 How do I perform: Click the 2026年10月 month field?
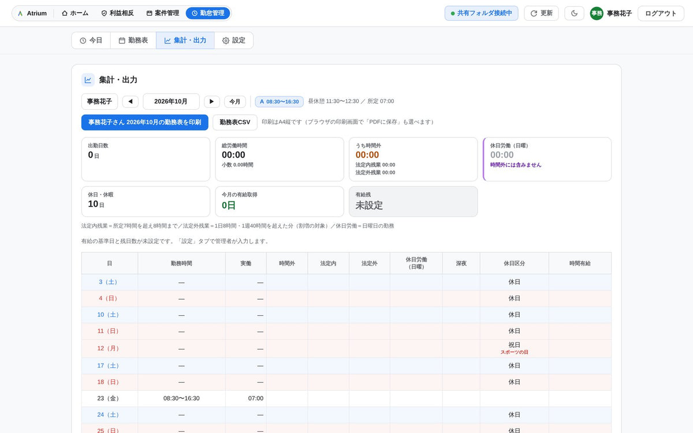point(171,101)
